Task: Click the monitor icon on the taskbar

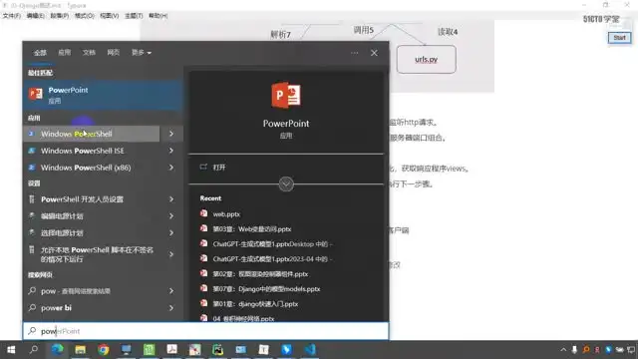Action: [127, 350]
